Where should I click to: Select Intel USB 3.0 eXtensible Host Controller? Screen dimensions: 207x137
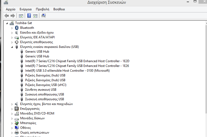[67, 71]
